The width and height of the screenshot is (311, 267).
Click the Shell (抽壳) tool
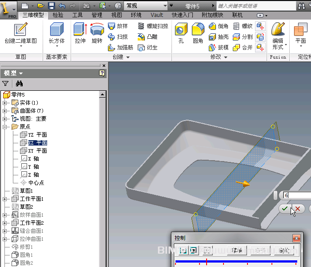point(218,37)
